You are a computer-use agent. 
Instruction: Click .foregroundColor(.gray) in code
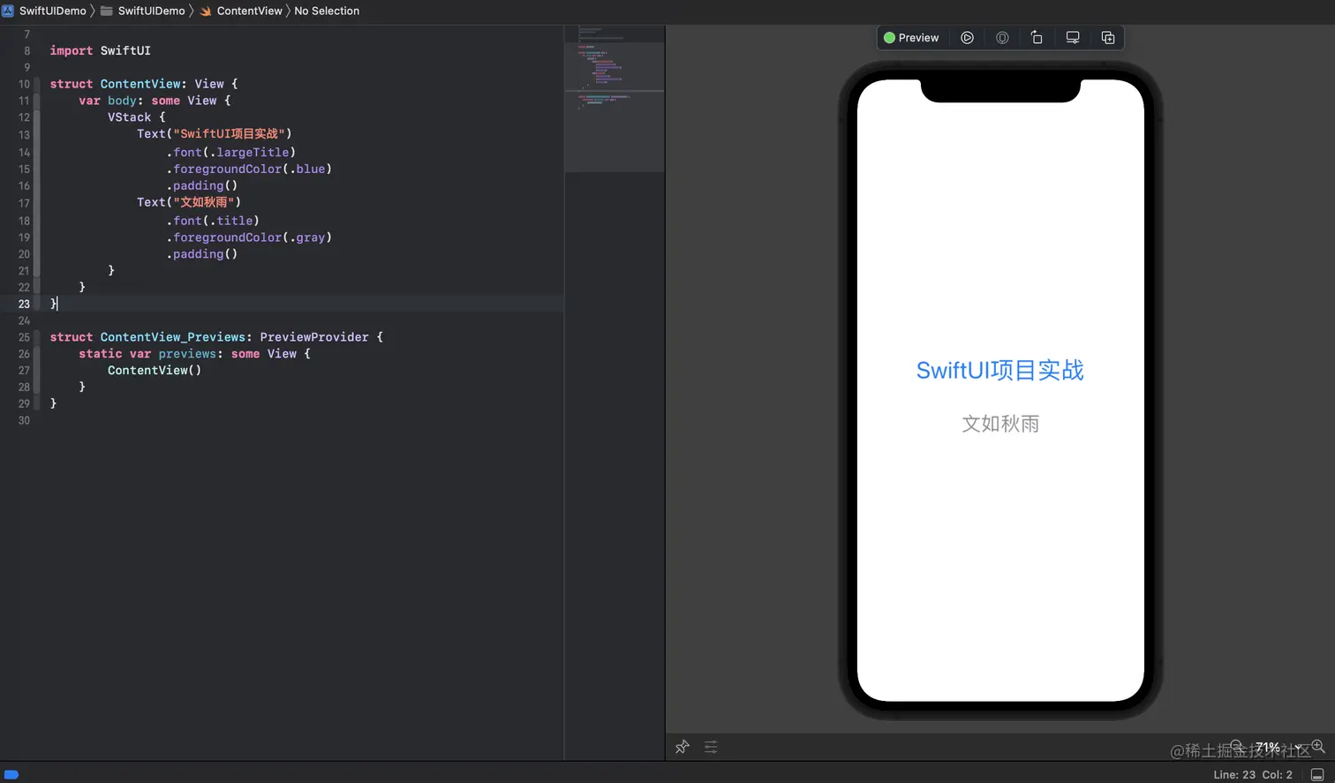pyautogui.click(x=249, y=237)
